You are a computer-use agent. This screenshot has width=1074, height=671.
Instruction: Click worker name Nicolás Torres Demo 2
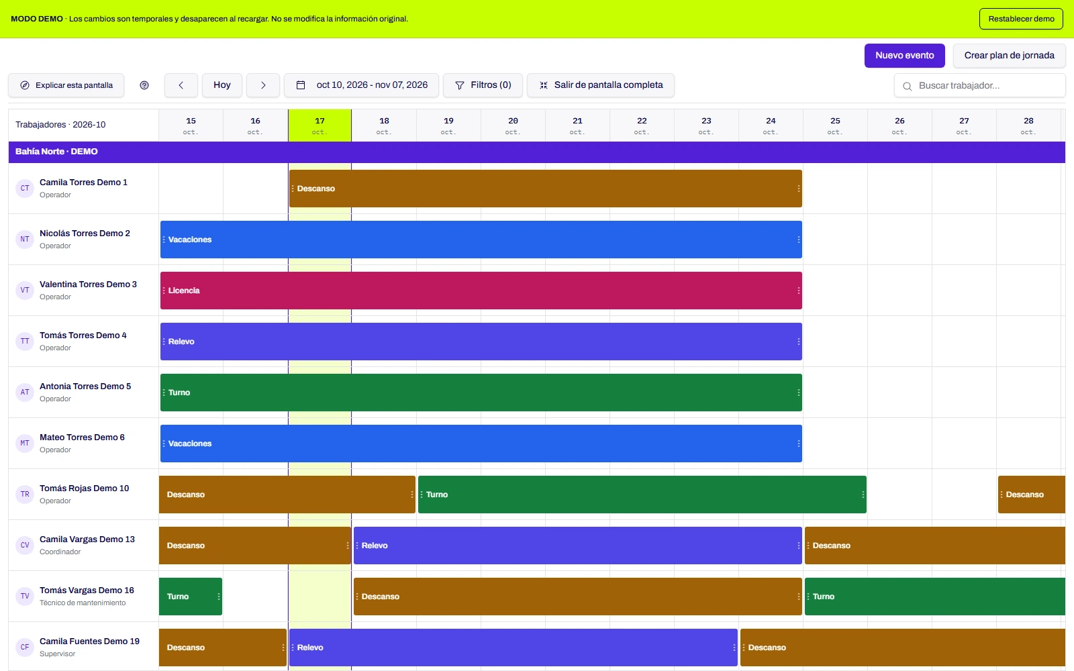coord(85,234)
